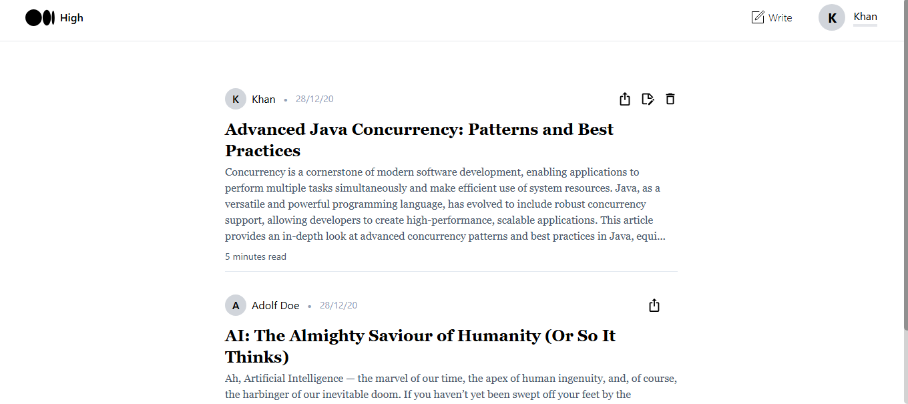This screenshot has width=908, height=404.
Task: Share the AI Almighty Saviour article
Action: point(654,305)
